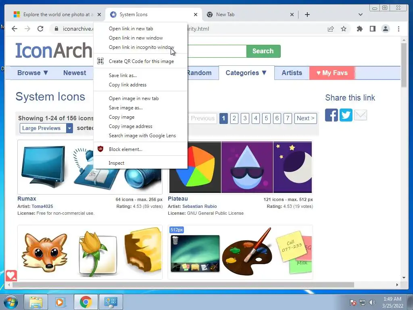Select Save image as...
Screen dimensions: 413x310
141,107
